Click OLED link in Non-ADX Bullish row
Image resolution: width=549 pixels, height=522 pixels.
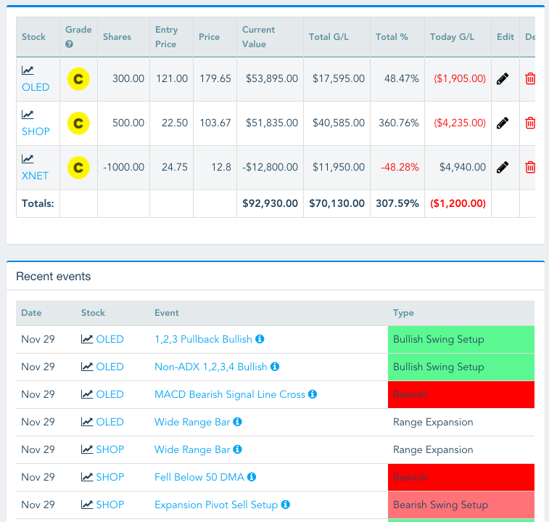click(110, 367)
